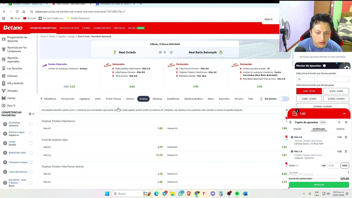
Task: Open Apuestas por los Campeones sidebar item
Action: (17, 49)
